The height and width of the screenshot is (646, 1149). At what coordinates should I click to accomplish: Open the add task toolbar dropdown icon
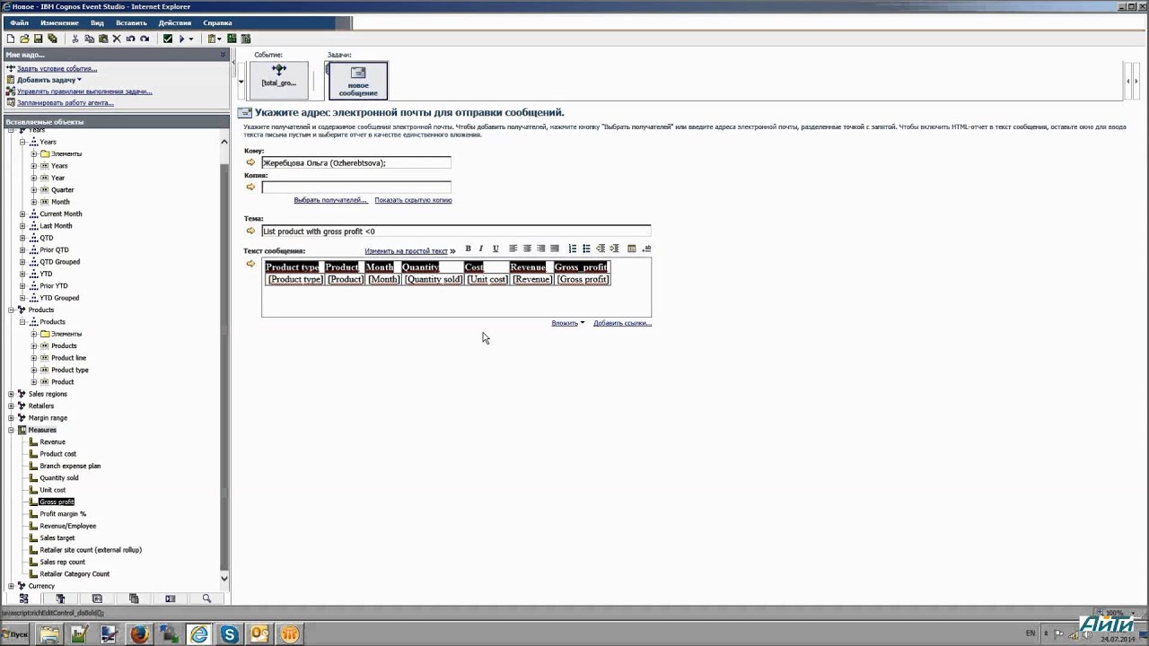[214, 39]
